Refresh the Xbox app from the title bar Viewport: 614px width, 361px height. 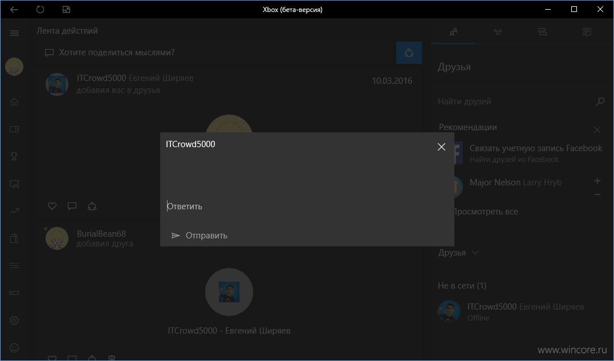tap(40, 9)
